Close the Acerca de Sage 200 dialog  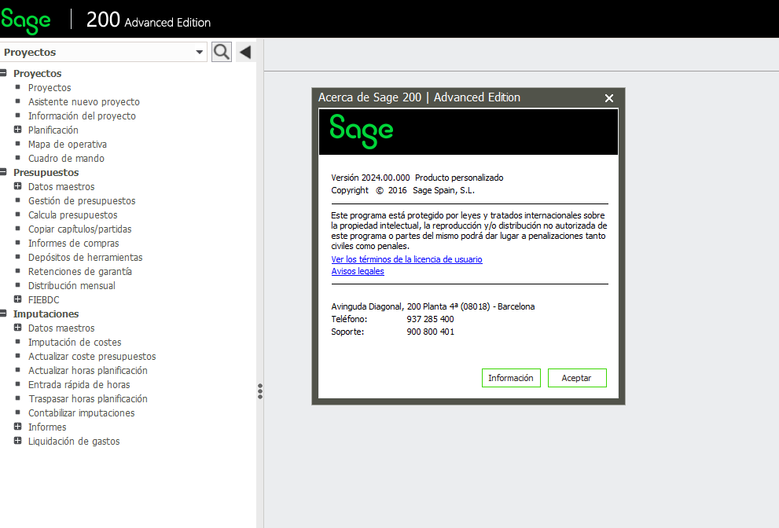click(609, 98)
